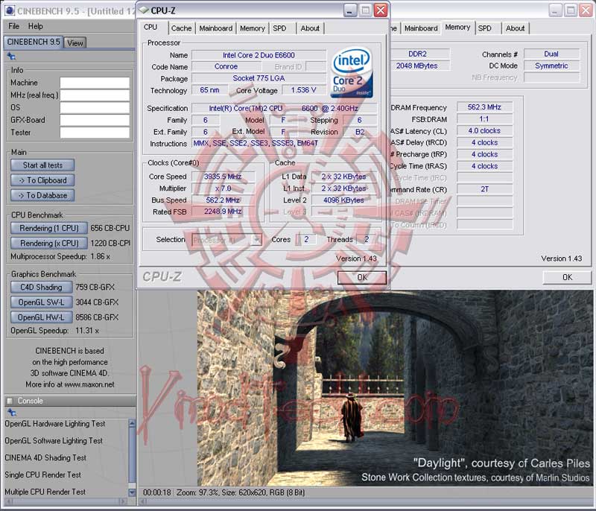The height and width of the screenshot is (511, 596).
Task: Click the Package value Socket 775 LGA
Action: 259,78
